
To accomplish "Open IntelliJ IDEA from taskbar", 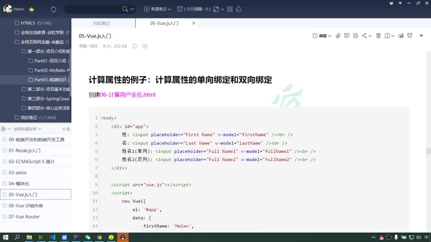I will (76, 237).
